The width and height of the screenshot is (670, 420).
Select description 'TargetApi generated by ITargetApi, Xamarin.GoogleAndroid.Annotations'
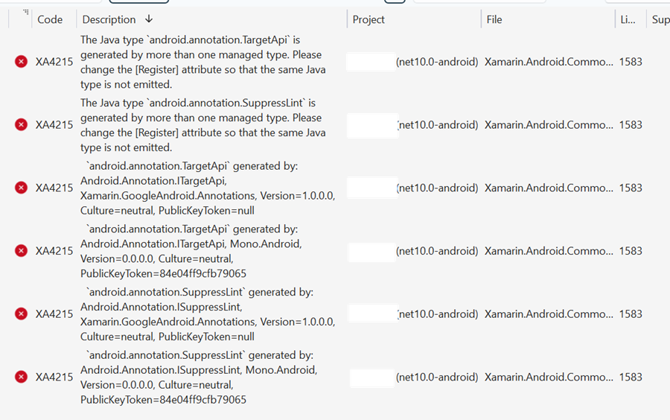208,188
